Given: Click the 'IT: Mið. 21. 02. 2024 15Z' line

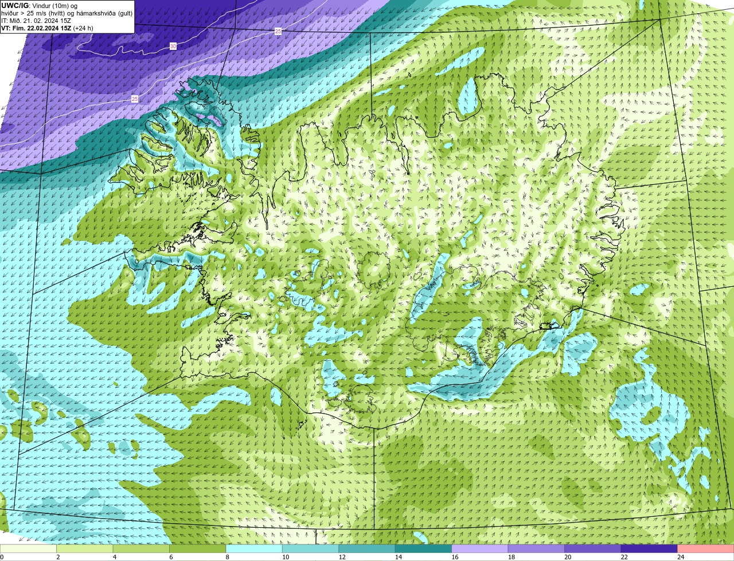Looking at the screenshot, I should coord(36,21).
